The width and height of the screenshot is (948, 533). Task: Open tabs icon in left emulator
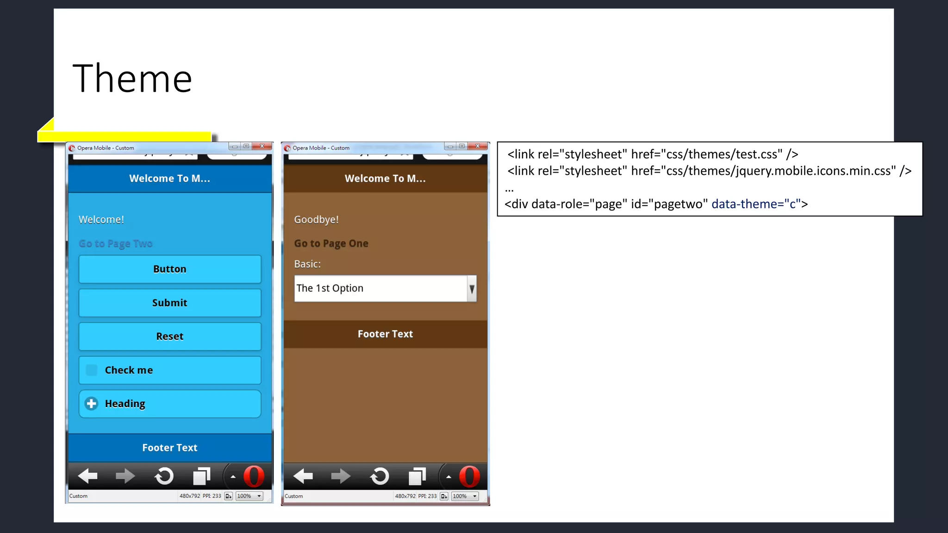(201, 476)
